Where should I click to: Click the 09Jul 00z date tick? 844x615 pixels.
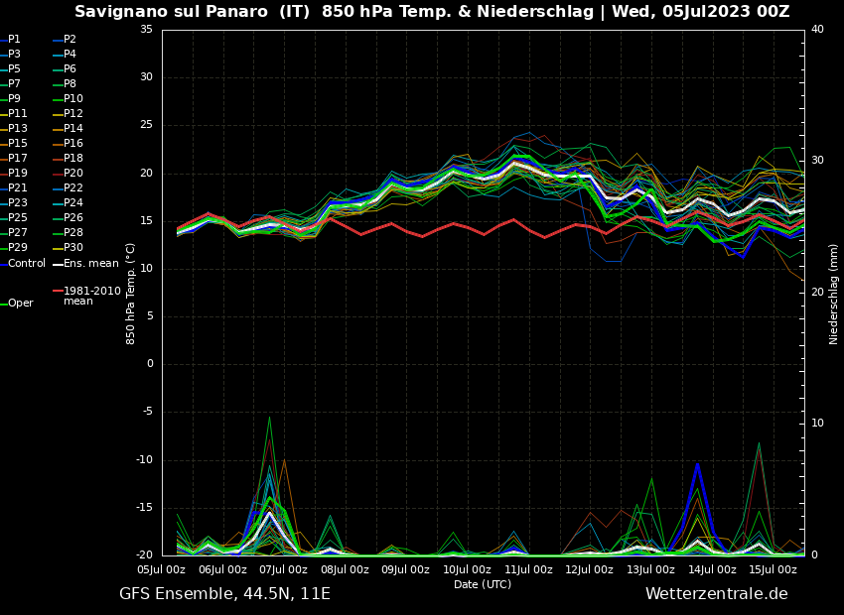[405, 569]
